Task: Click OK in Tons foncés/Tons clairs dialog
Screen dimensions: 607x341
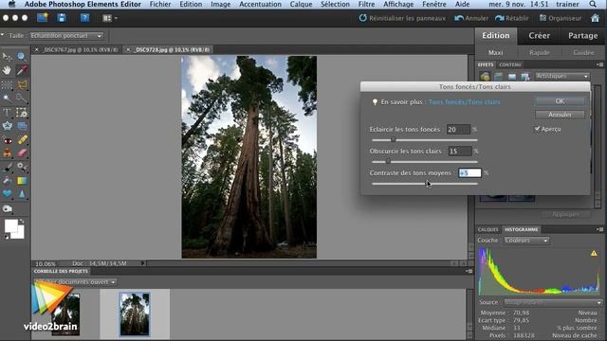Action: (x=560, y=101)
